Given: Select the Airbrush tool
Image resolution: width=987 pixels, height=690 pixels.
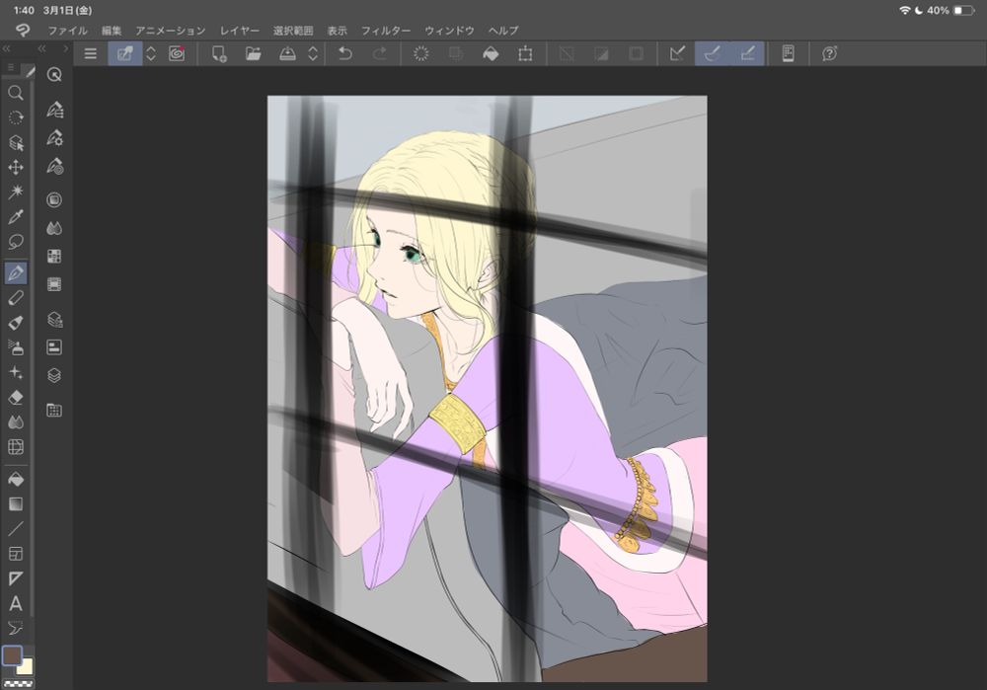Looking at the screenshot, I should tap(16, 346).
